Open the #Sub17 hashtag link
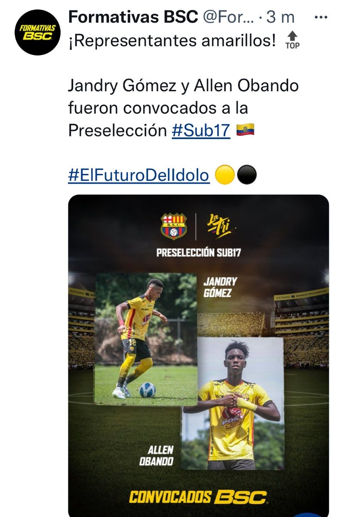Viewport: 344px width, 517px height. point(201,130)
